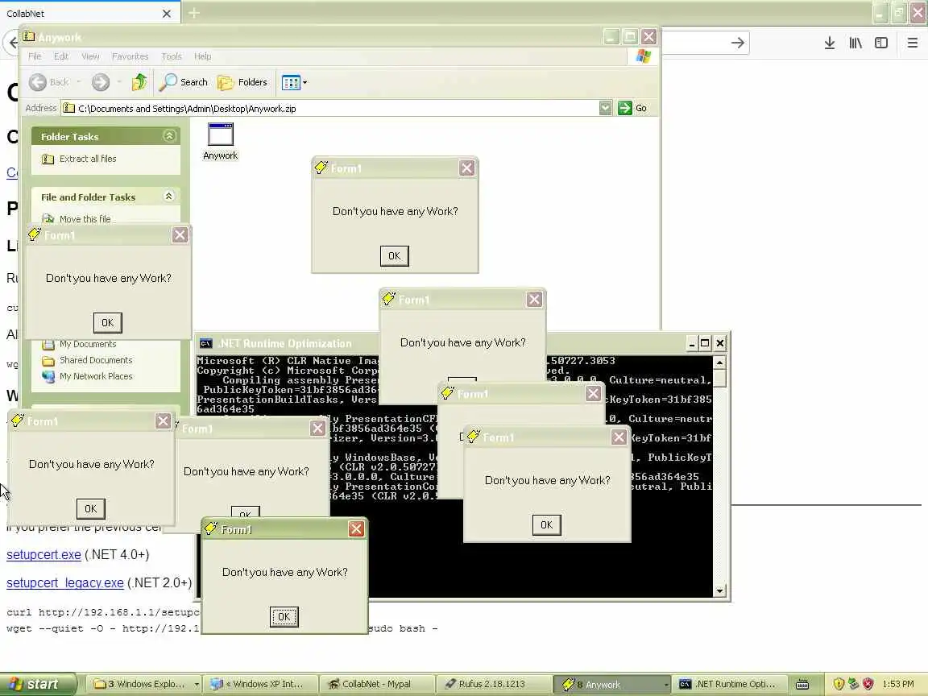Click the address bar path Anywork.zip

187,108
